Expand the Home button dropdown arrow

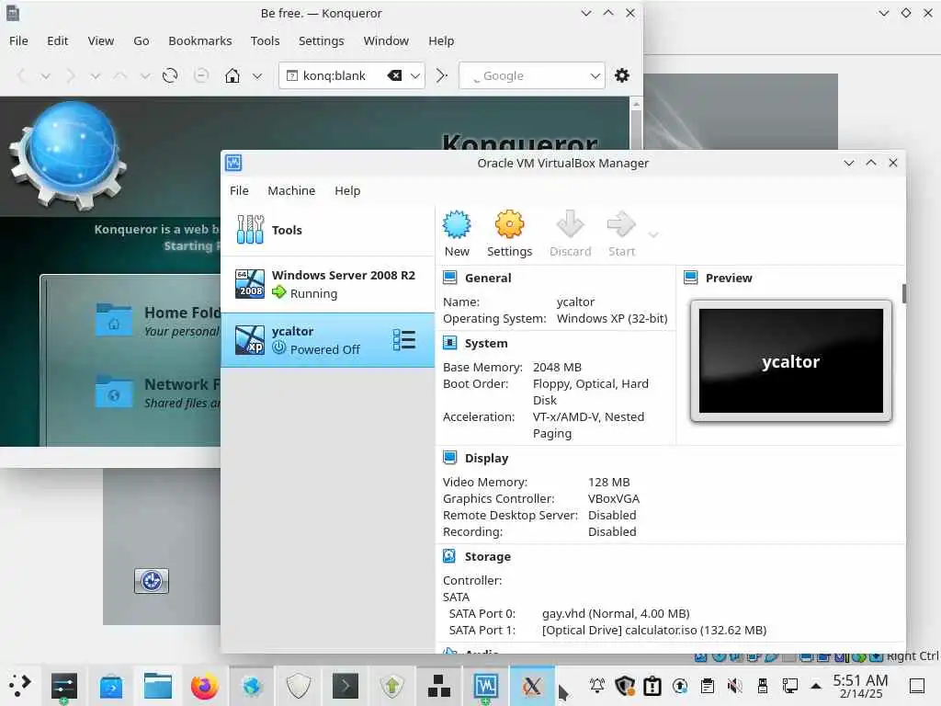[x=257, y=76]
